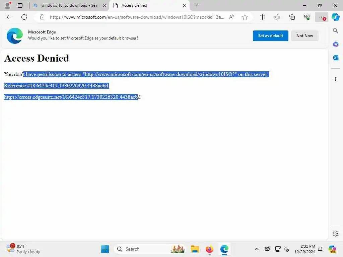Open the Windows Start menu

click(x=105, y=249)
